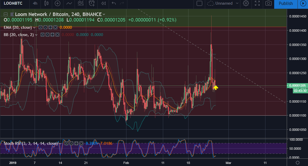This screenshot has height=166, width=308.
Task: Open Bollinger Bands settings gear
Action: click(x=47, y=35)
